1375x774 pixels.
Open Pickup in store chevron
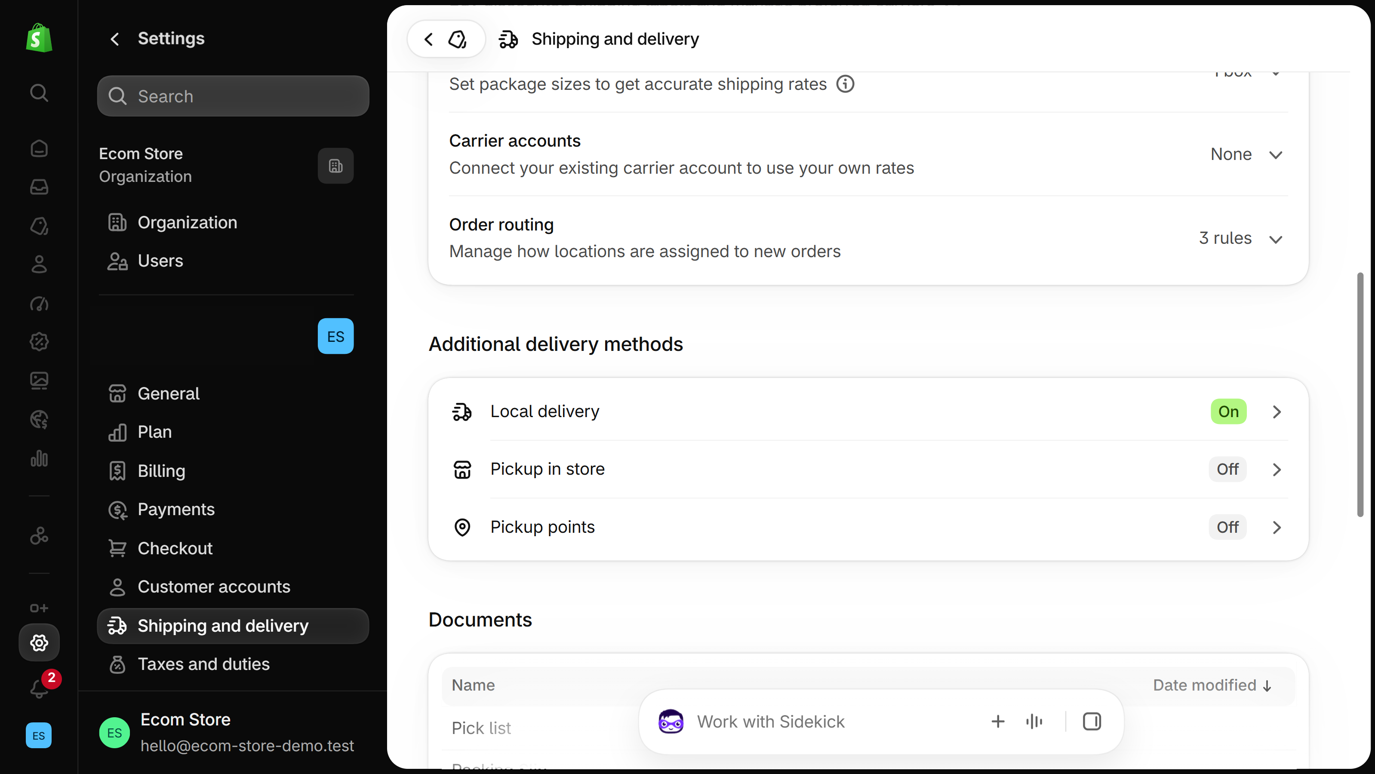tap(1276, 470)
